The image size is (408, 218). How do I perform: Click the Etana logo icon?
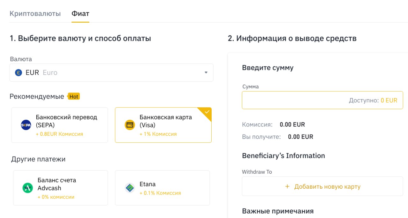tap(130, 188)
